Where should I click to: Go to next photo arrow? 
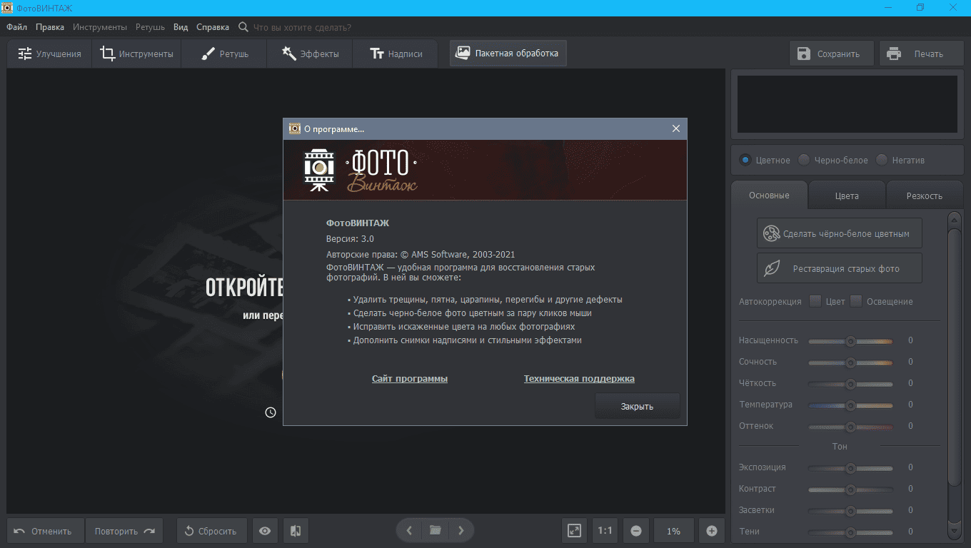(x=461, y=531)
